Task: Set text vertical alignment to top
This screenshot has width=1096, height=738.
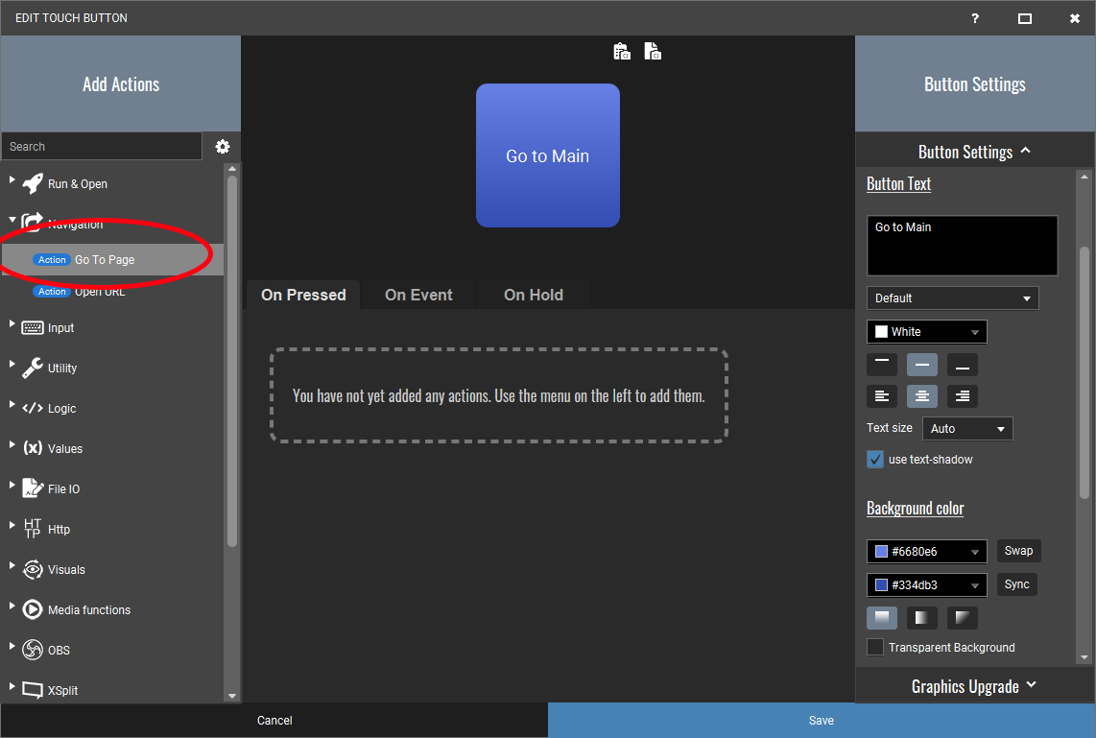Action: [881, 364]
